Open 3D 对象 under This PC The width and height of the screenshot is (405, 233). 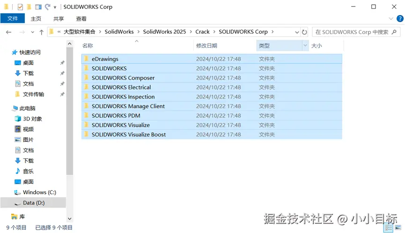click(x=32, y=119)
